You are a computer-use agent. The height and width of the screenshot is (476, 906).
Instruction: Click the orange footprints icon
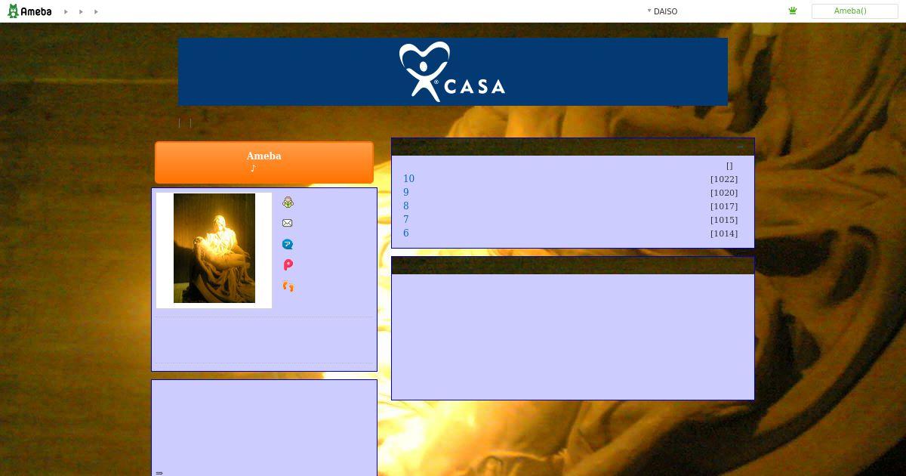click(288, 286)
